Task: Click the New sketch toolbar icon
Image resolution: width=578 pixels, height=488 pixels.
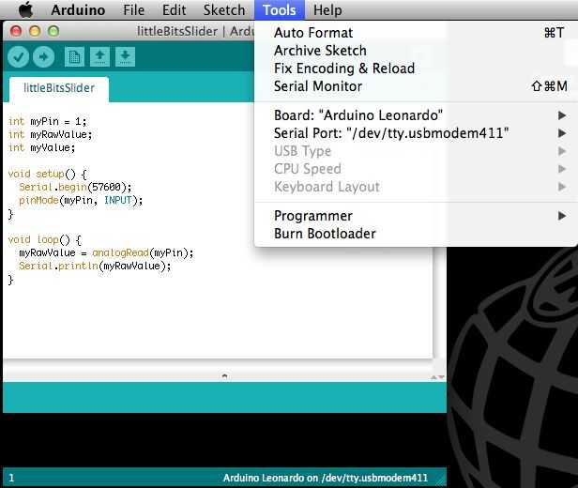Action: 74,56
